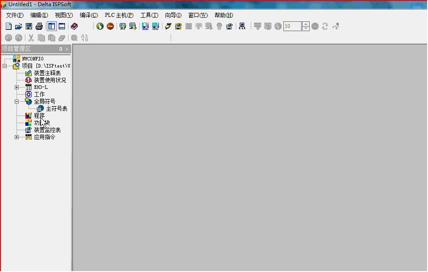Click the Print toolbar icon
This screenshot has width=428, height=272.
39,26
